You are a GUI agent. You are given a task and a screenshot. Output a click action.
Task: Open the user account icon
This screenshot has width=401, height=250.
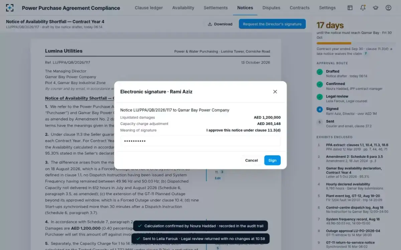coord(388,8)
